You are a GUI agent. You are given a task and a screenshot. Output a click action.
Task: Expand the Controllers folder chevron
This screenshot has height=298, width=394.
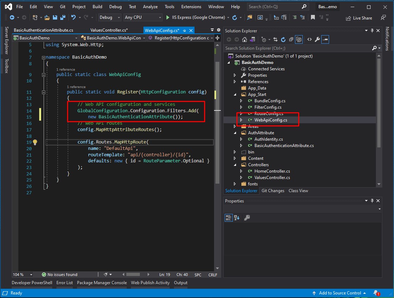[235, 164]
